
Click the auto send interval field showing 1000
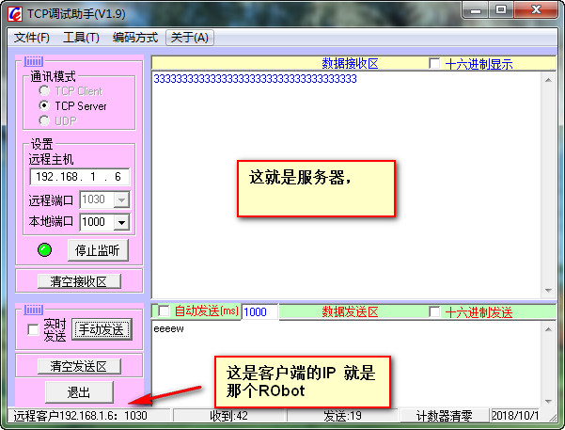click(259, 311)
